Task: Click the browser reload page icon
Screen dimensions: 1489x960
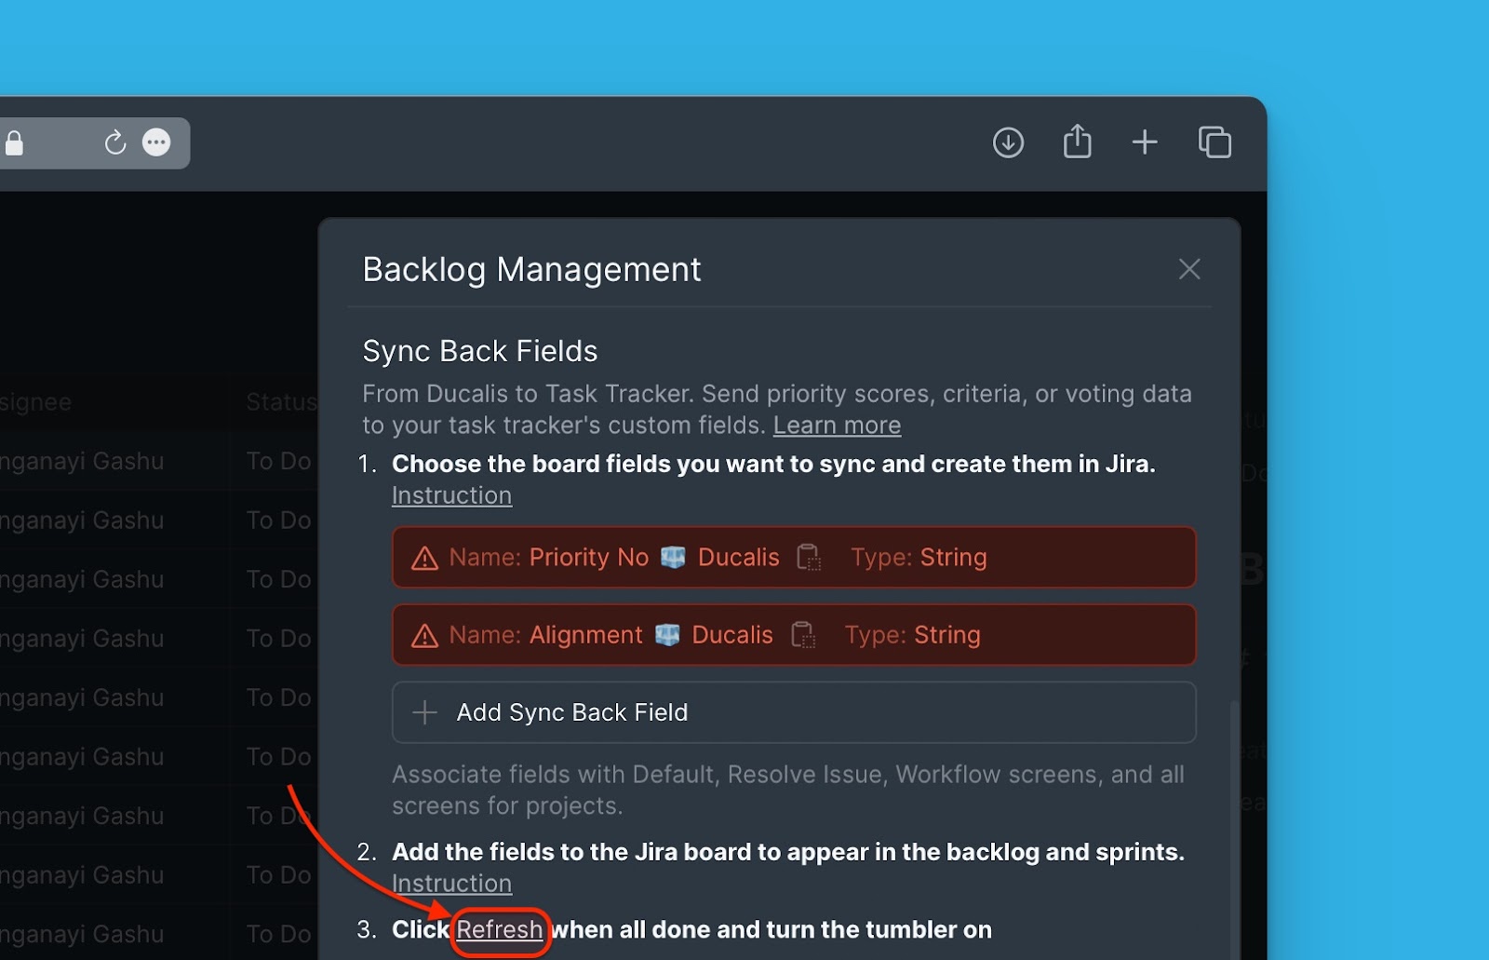Action: point(114,142)
